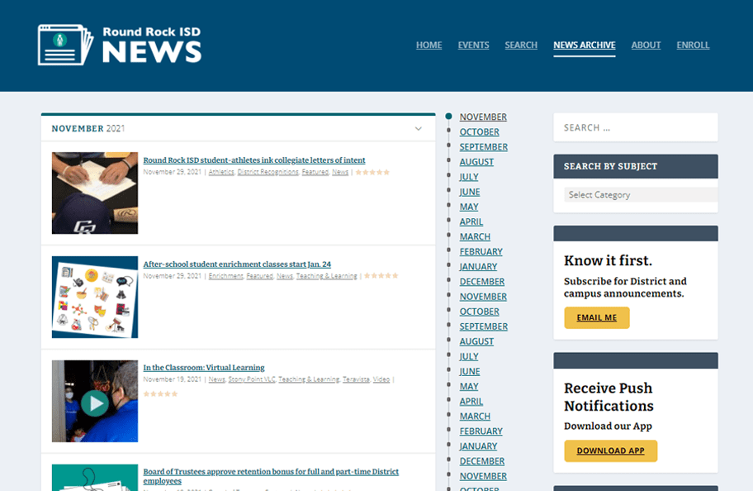Open the About nav item
Viewport: 753px width, 491px height.
(646, 45)
